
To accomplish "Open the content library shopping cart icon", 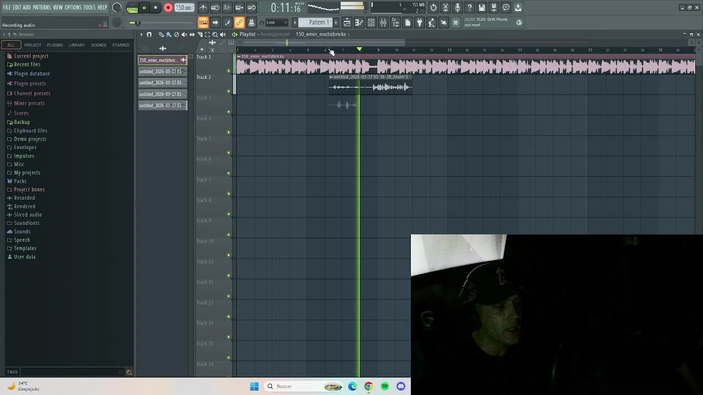I will click(x=455, y=22).
